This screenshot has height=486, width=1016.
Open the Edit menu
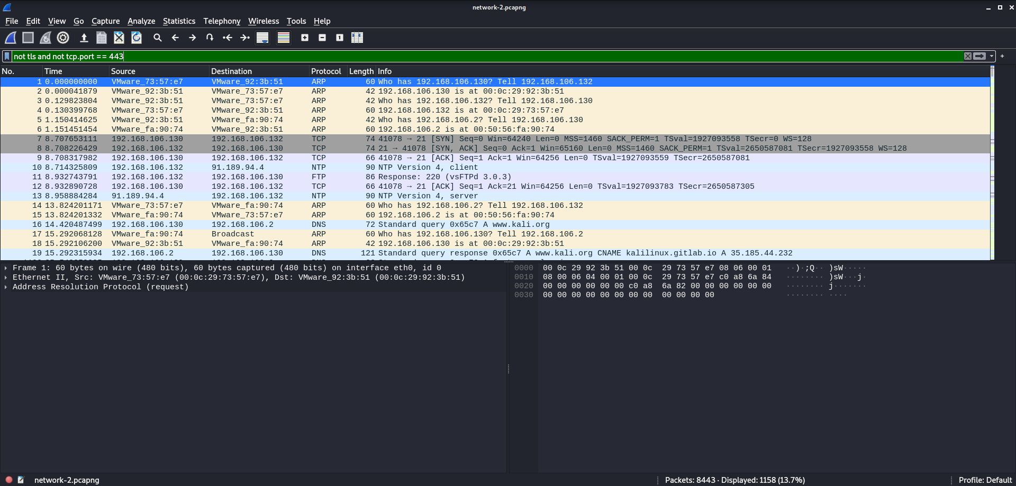tap(33, 21)
